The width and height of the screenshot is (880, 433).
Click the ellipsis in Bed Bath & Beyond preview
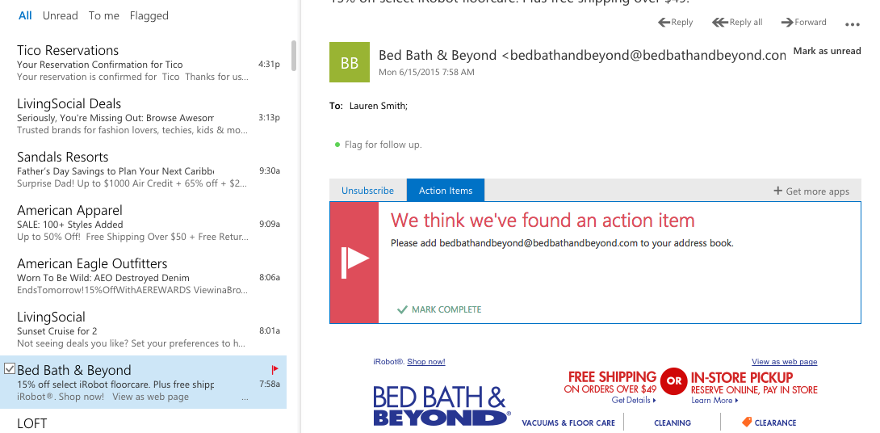[245, 398]
